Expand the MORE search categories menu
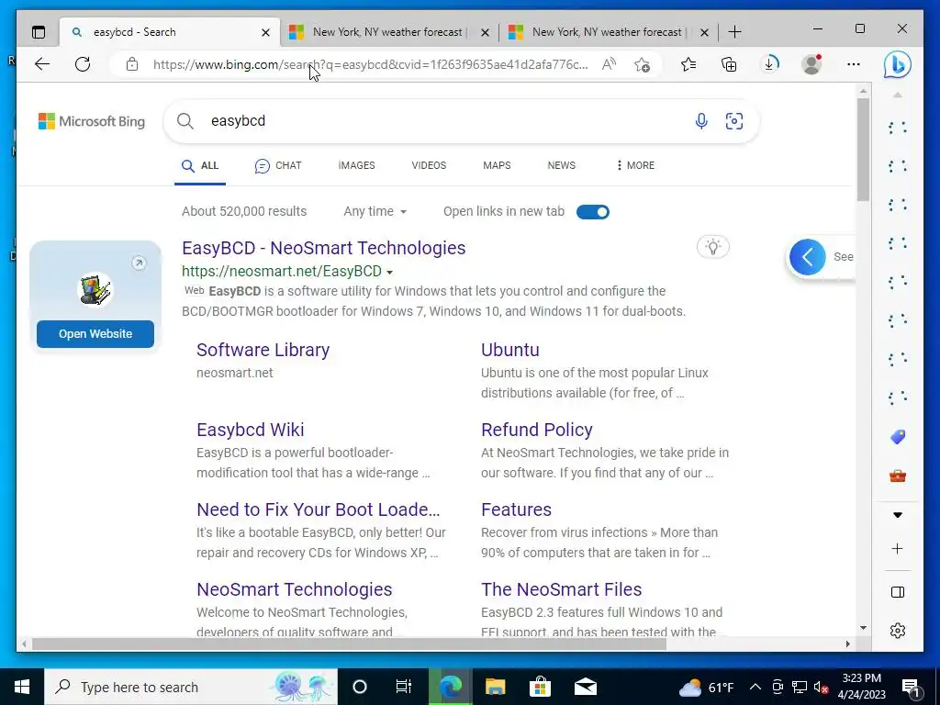 (x=635, y=165)
